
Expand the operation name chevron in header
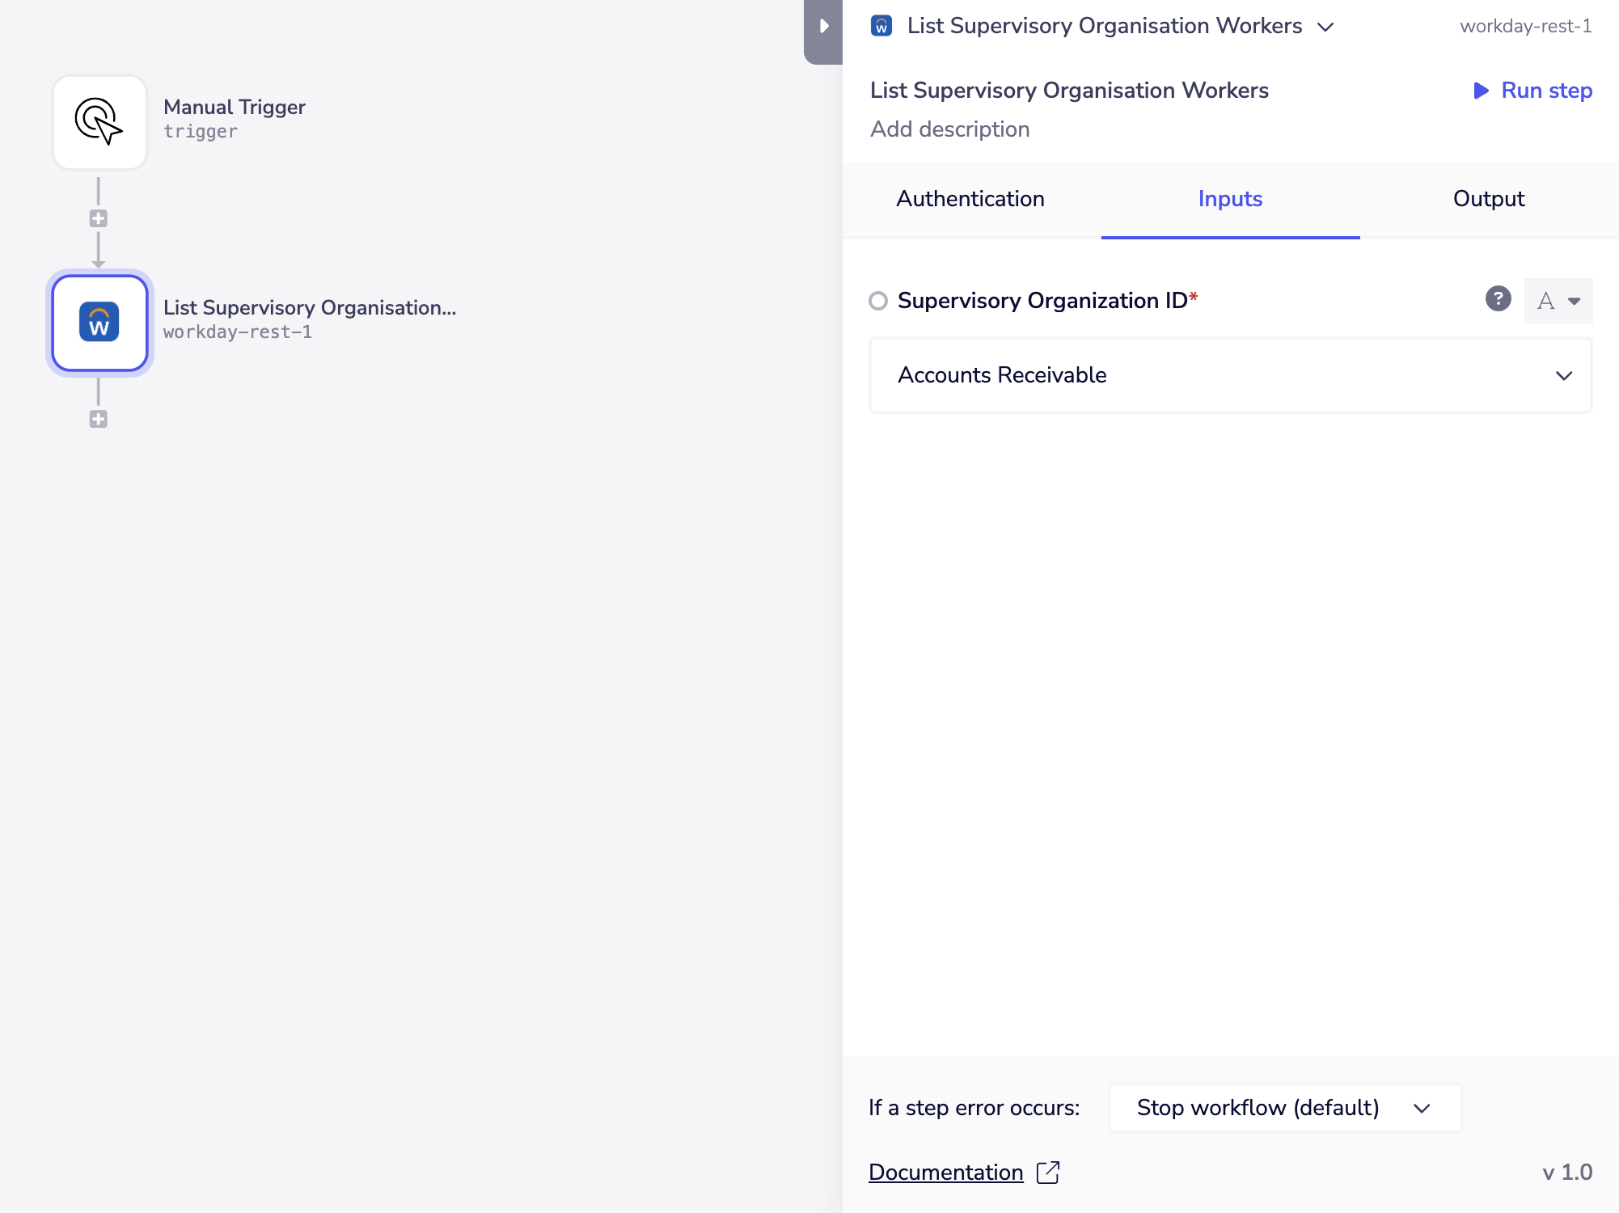[x=1325, y=27]
